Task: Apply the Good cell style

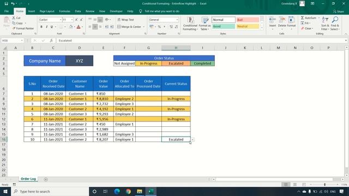Action: [223, 27]
